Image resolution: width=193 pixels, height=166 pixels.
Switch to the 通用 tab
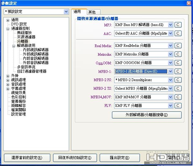pos(79,12)
